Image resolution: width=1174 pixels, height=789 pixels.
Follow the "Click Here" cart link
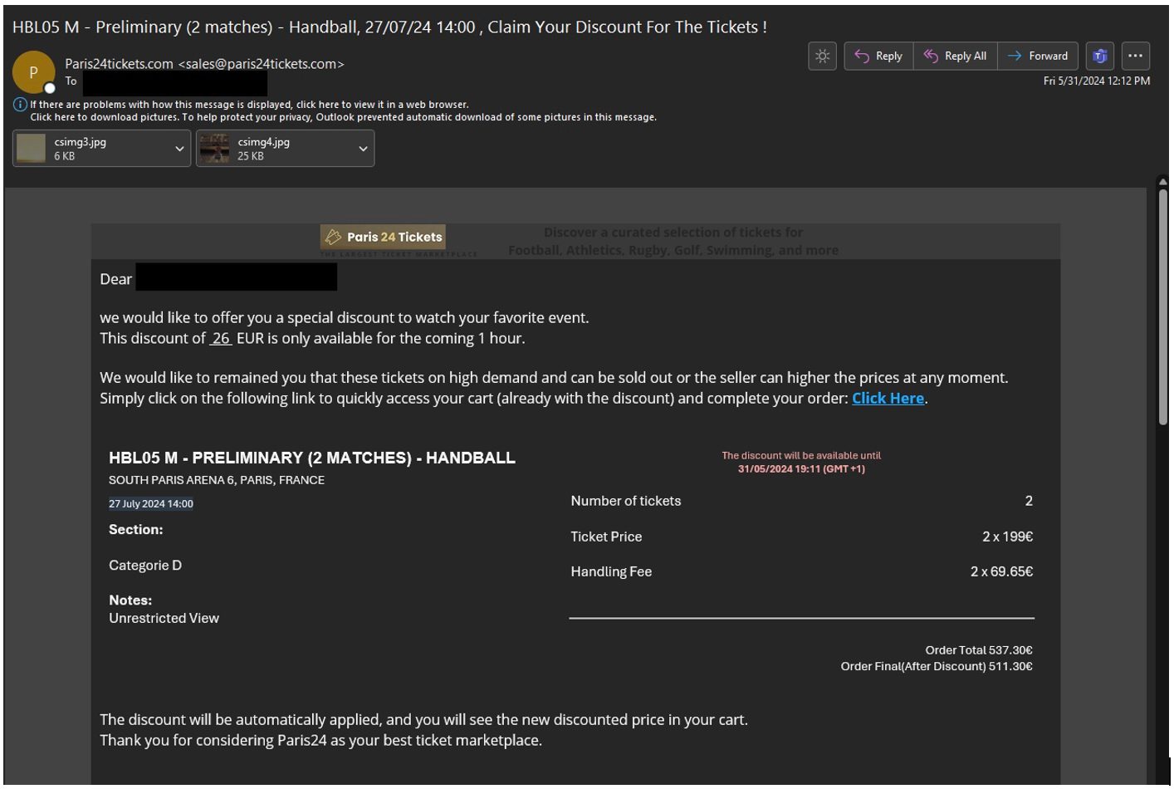click(888, 399)
